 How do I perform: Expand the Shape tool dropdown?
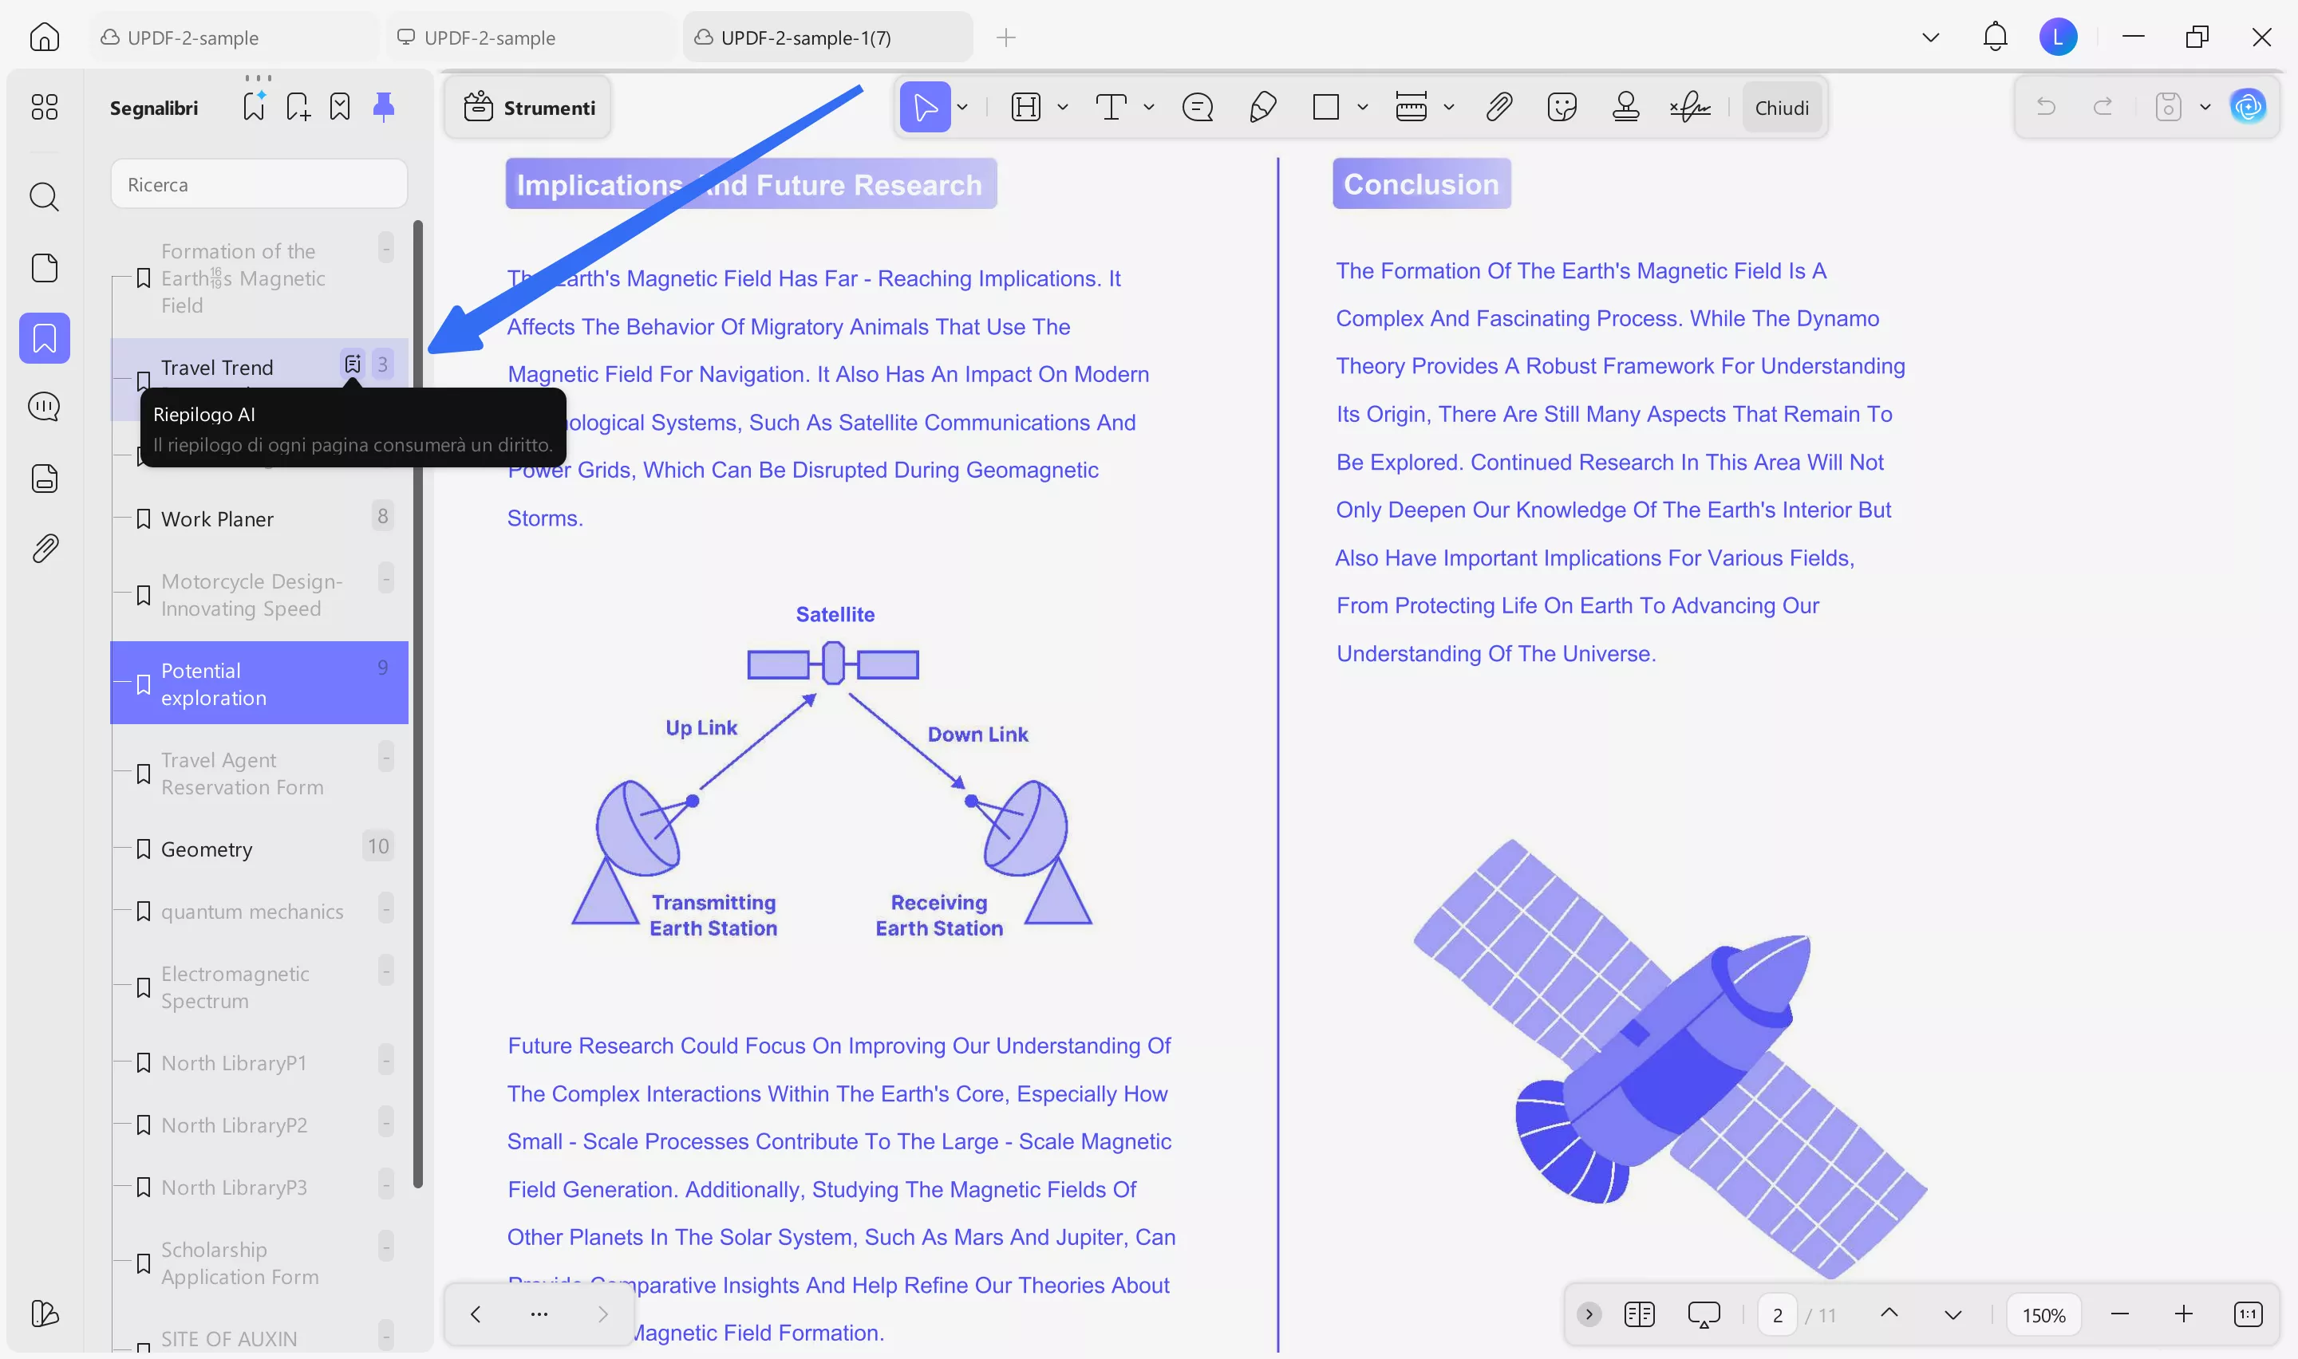pos(1364,107)
